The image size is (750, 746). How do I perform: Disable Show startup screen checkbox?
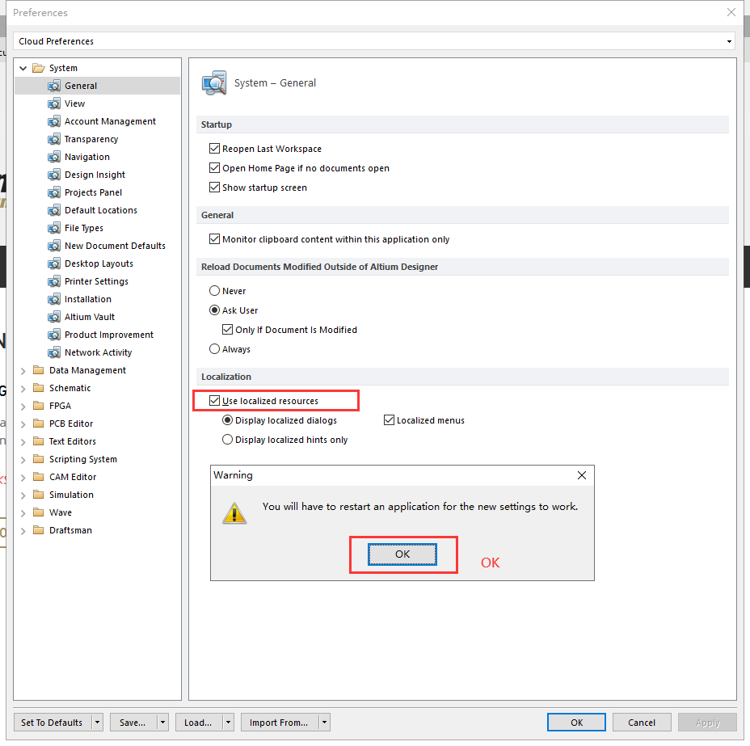[x=214, y=188]
